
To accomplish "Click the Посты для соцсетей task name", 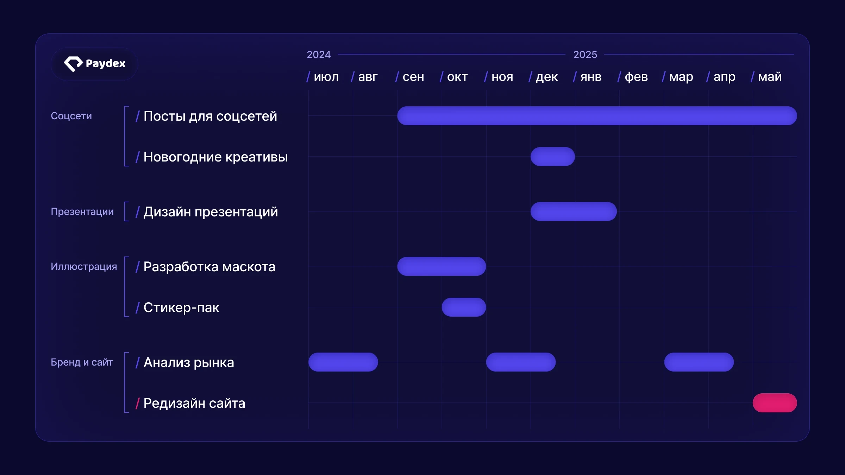I will pos(210,116).
